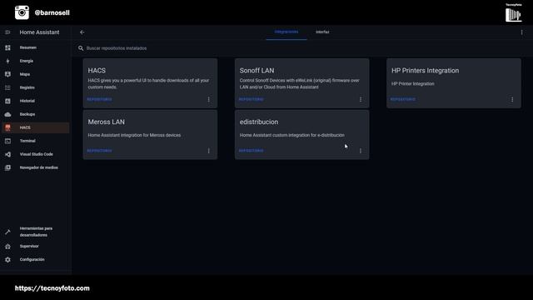
Task: Select the Herramientas para desarrolladores label
Action: (x=36, y=232)
